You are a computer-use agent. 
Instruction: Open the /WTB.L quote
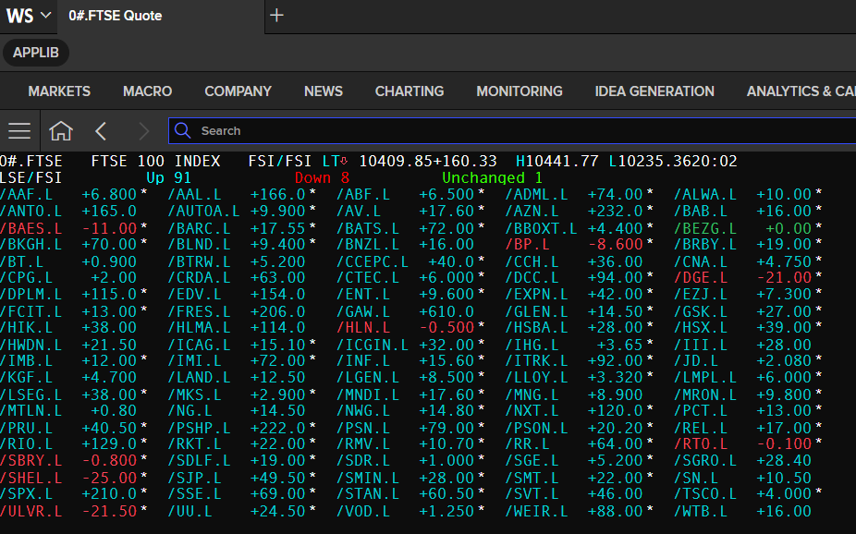(x=701, y=511)
